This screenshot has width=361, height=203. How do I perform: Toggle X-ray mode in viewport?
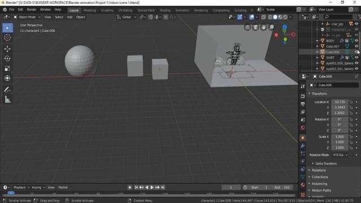coord(263,17)
